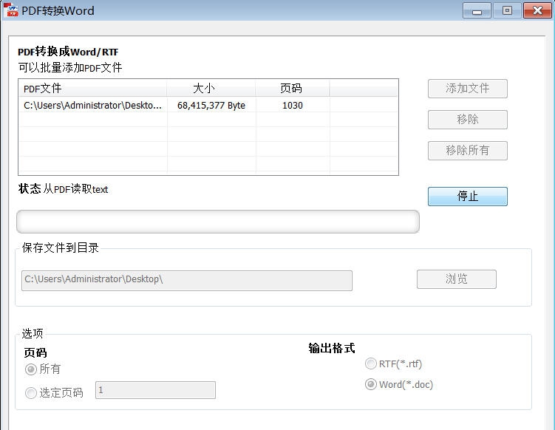Click the 大小 column header
Image resolution: width=555 pixels, height=430 pixels.
[211, 88]
